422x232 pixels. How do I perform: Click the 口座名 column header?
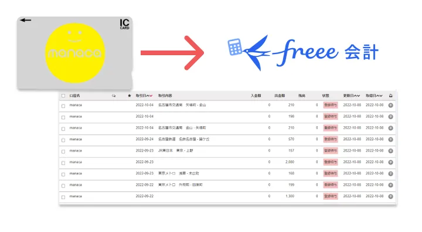click(74, 96)
